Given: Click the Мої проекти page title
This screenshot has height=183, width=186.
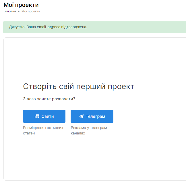Looking at the screenshot, I should [x=21, y=5].
